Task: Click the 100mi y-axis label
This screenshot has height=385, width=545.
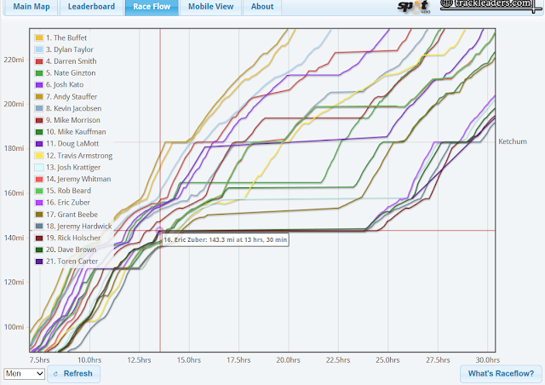Action: pos(14,327)
